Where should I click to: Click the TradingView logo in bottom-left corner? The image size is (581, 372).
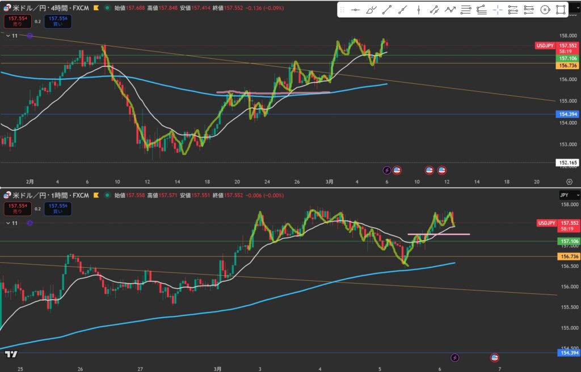[10, 354]
